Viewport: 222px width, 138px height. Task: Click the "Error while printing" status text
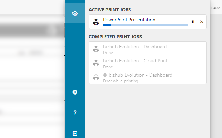(x=120, y=81)
